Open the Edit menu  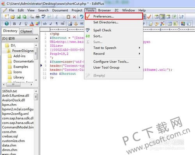21,10
